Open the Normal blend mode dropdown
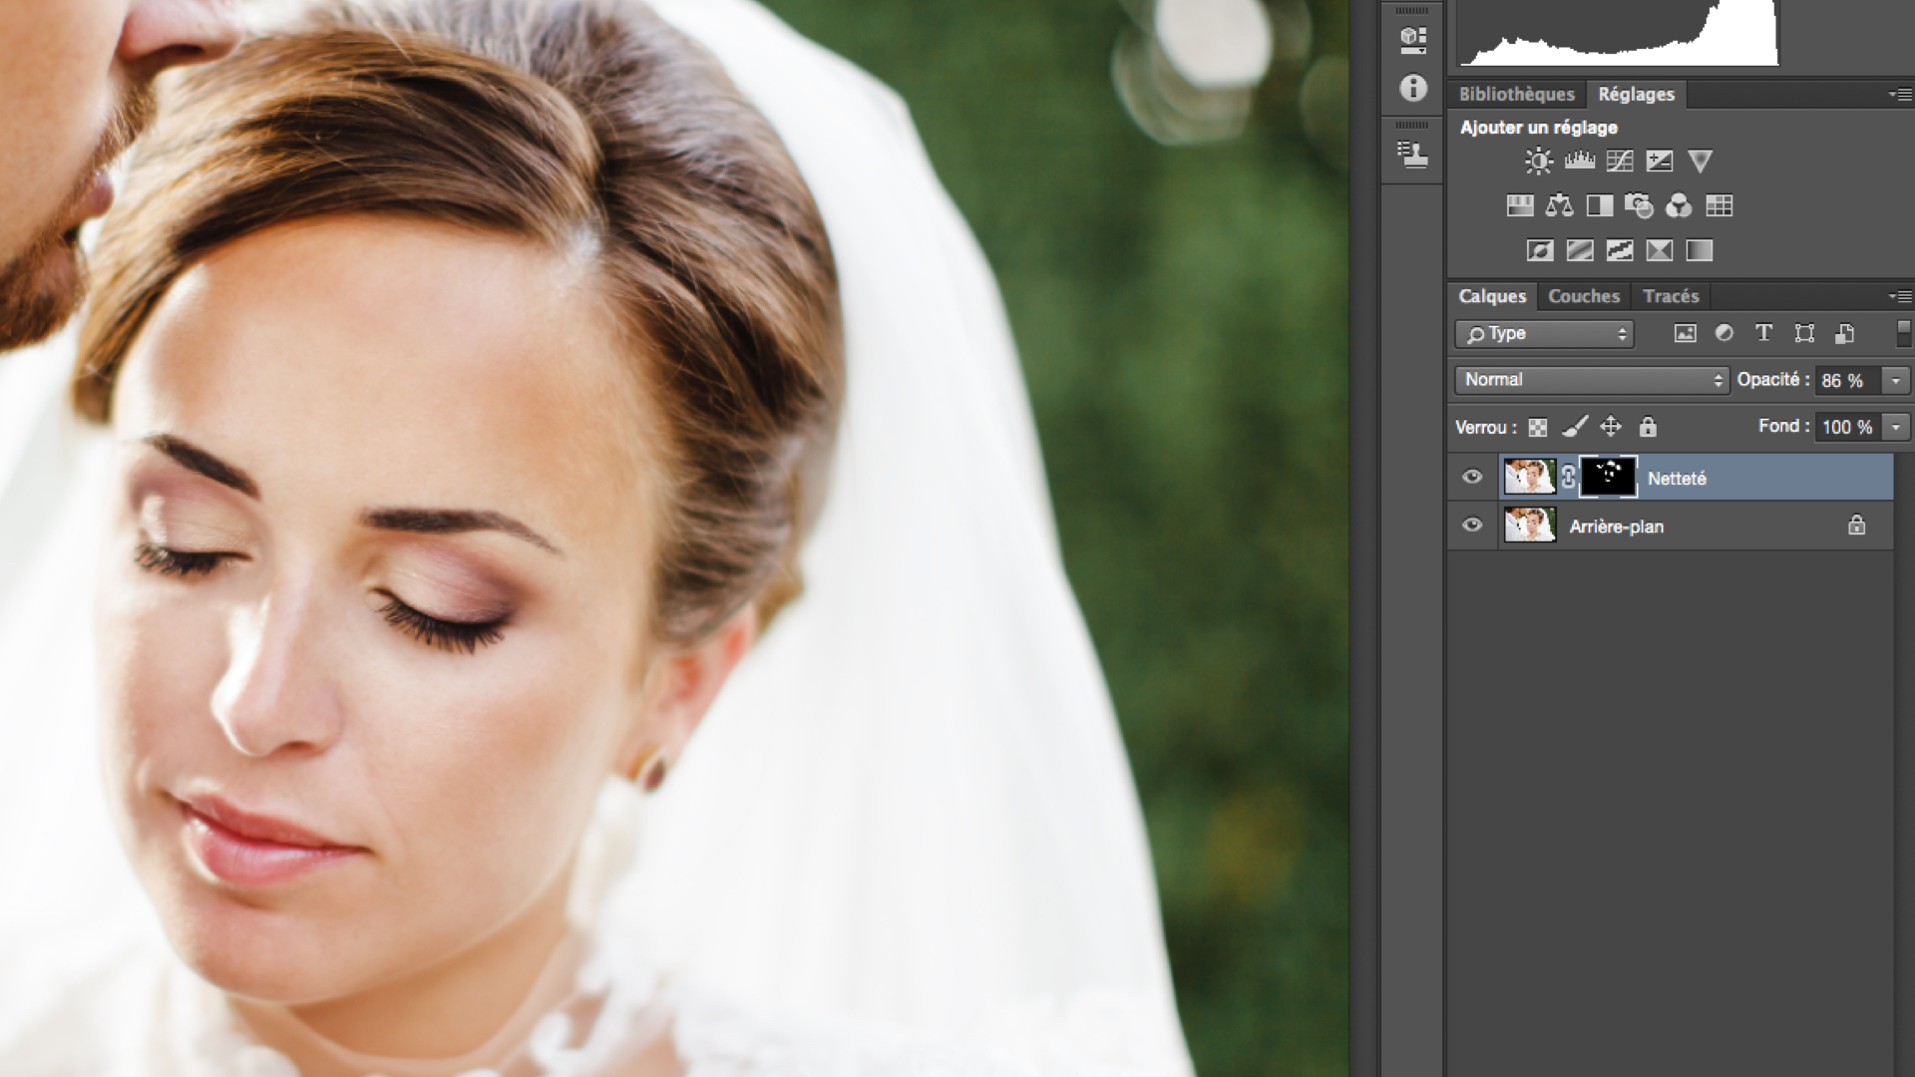 pos(1591,380)
